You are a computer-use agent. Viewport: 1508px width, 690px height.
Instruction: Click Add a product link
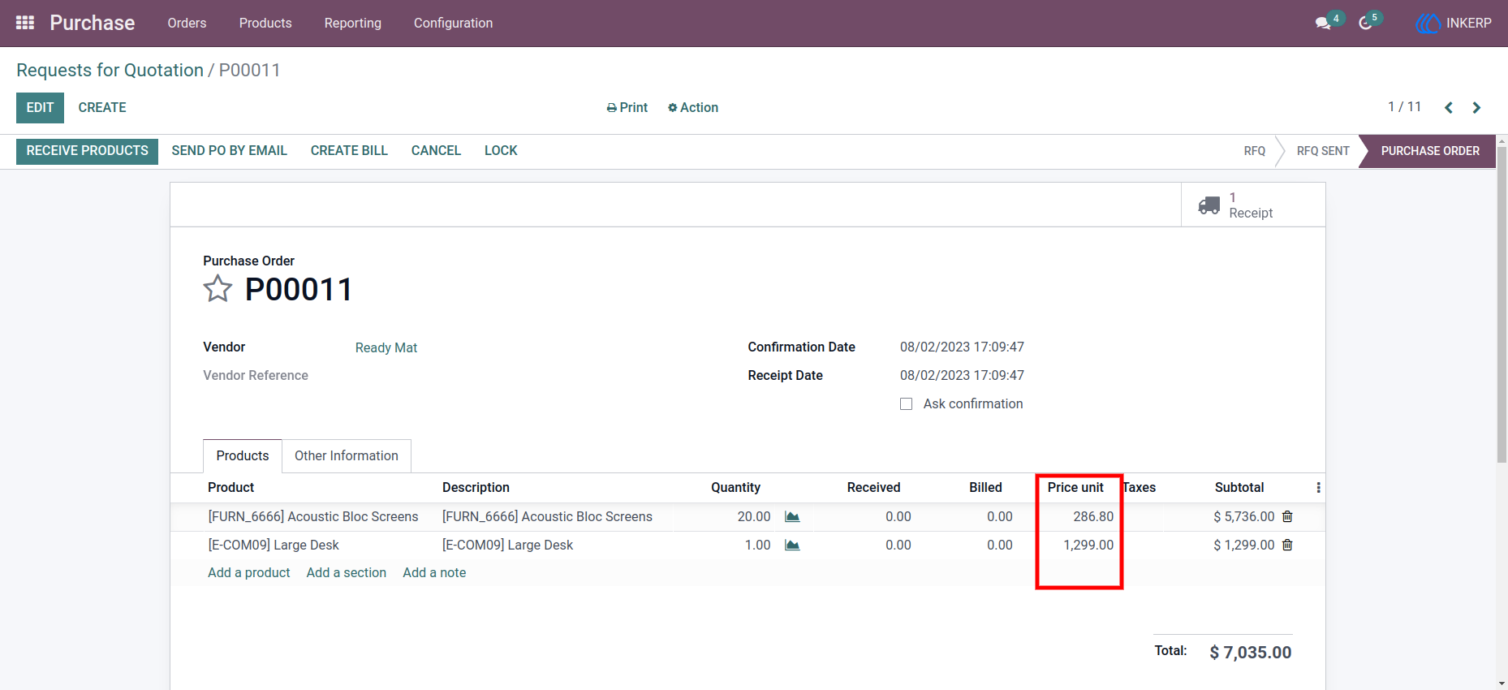pyautogui.click(x=249, y=573)
